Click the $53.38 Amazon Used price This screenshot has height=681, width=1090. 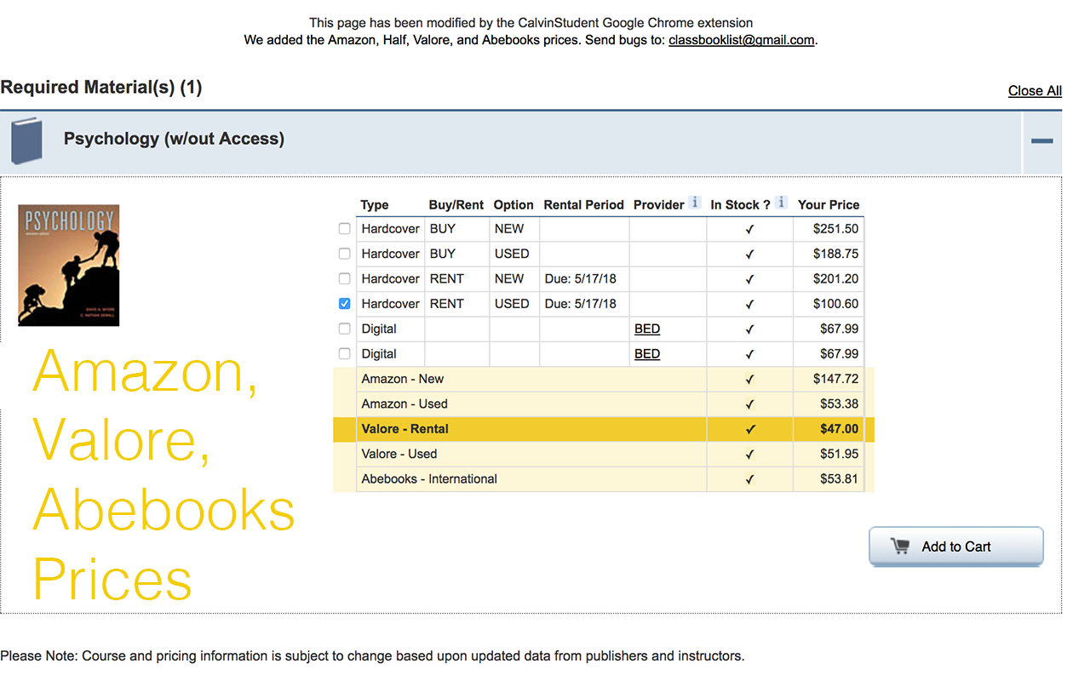tap(839, 403)
